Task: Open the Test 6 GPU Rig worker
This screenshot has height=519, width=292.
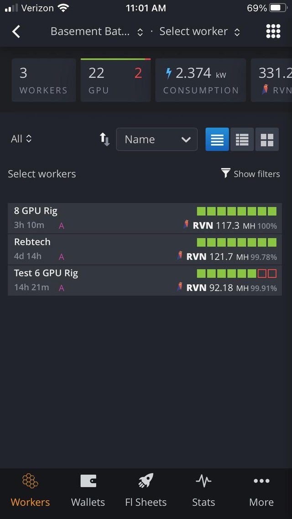Action: point(145,280)
